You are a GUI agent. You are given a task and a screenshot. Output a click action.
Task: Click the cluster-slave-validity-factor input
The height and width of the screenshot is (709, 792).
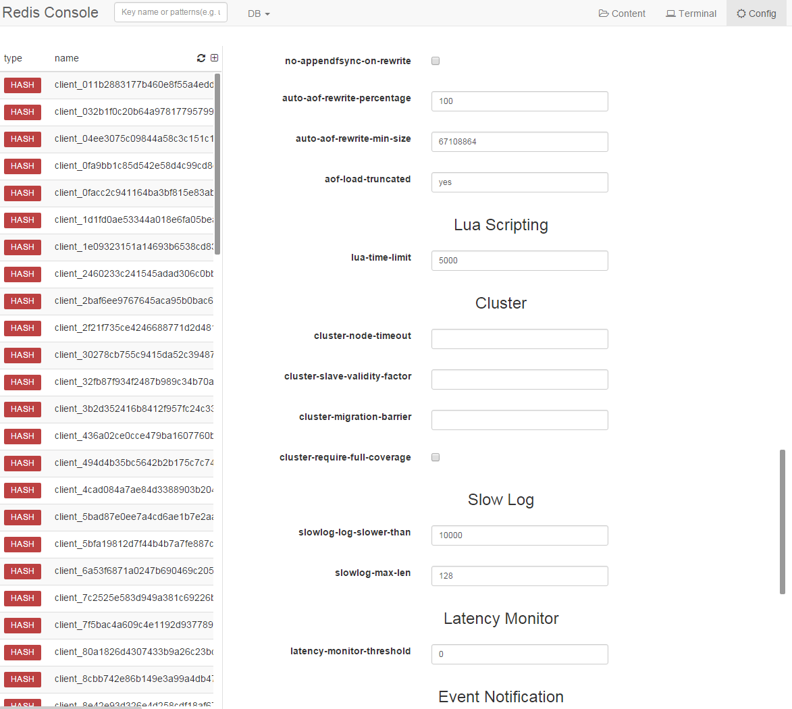click(x=520, y=379)
